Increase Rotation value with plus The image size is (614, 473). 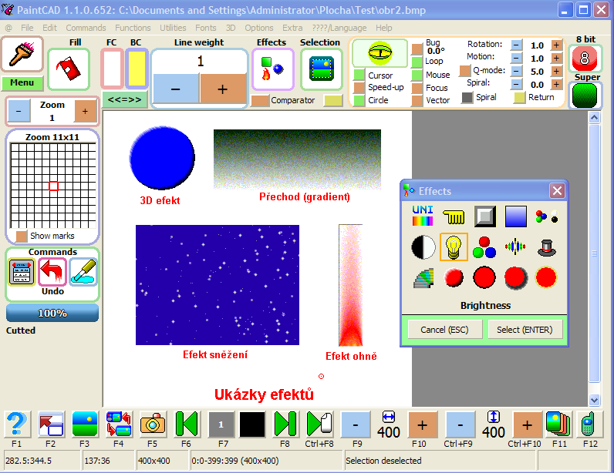click(x=556, y=45)
